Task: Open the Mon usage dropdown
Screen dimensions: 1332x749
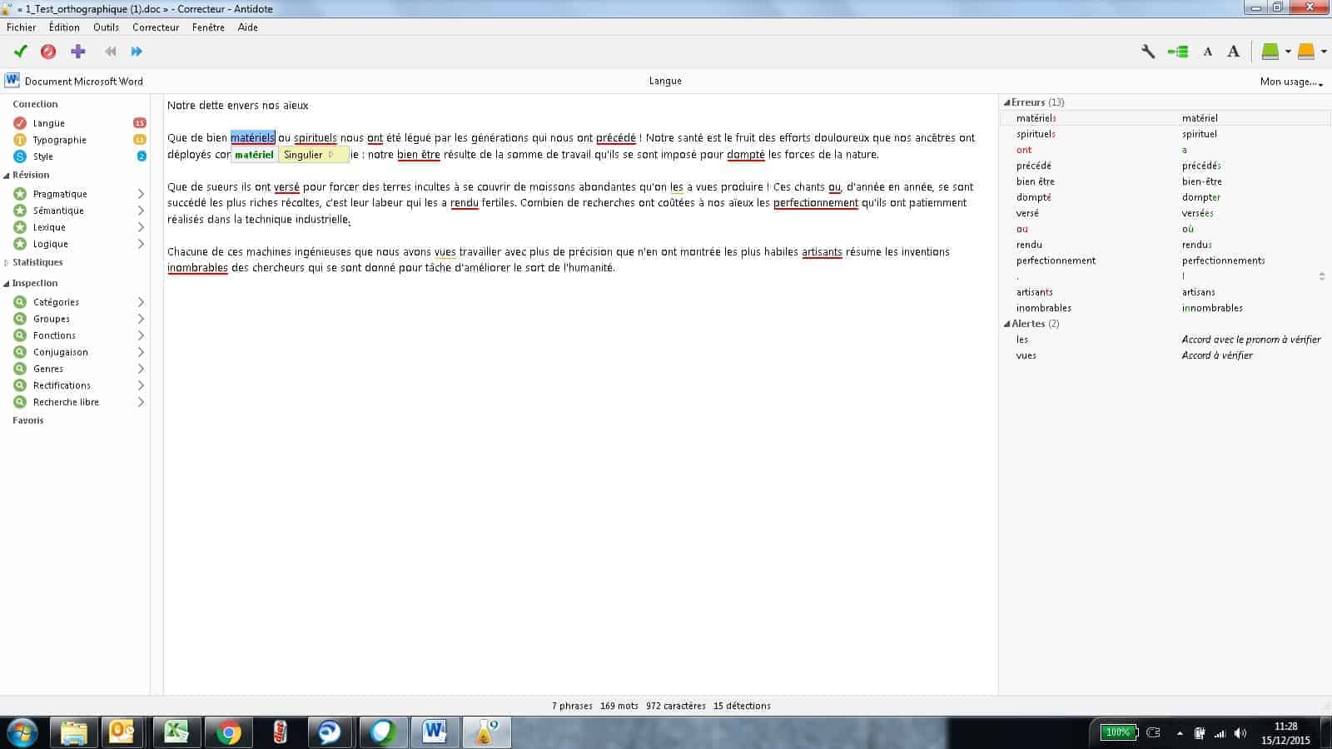Action: (x=1290, y=82)
